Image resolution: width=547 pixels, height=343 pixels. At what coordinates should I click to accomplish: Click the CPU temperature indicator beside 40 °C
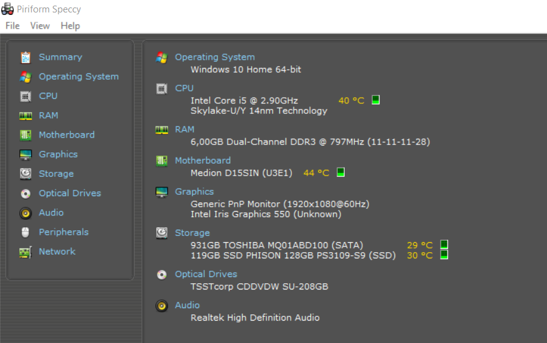(376, 100)
